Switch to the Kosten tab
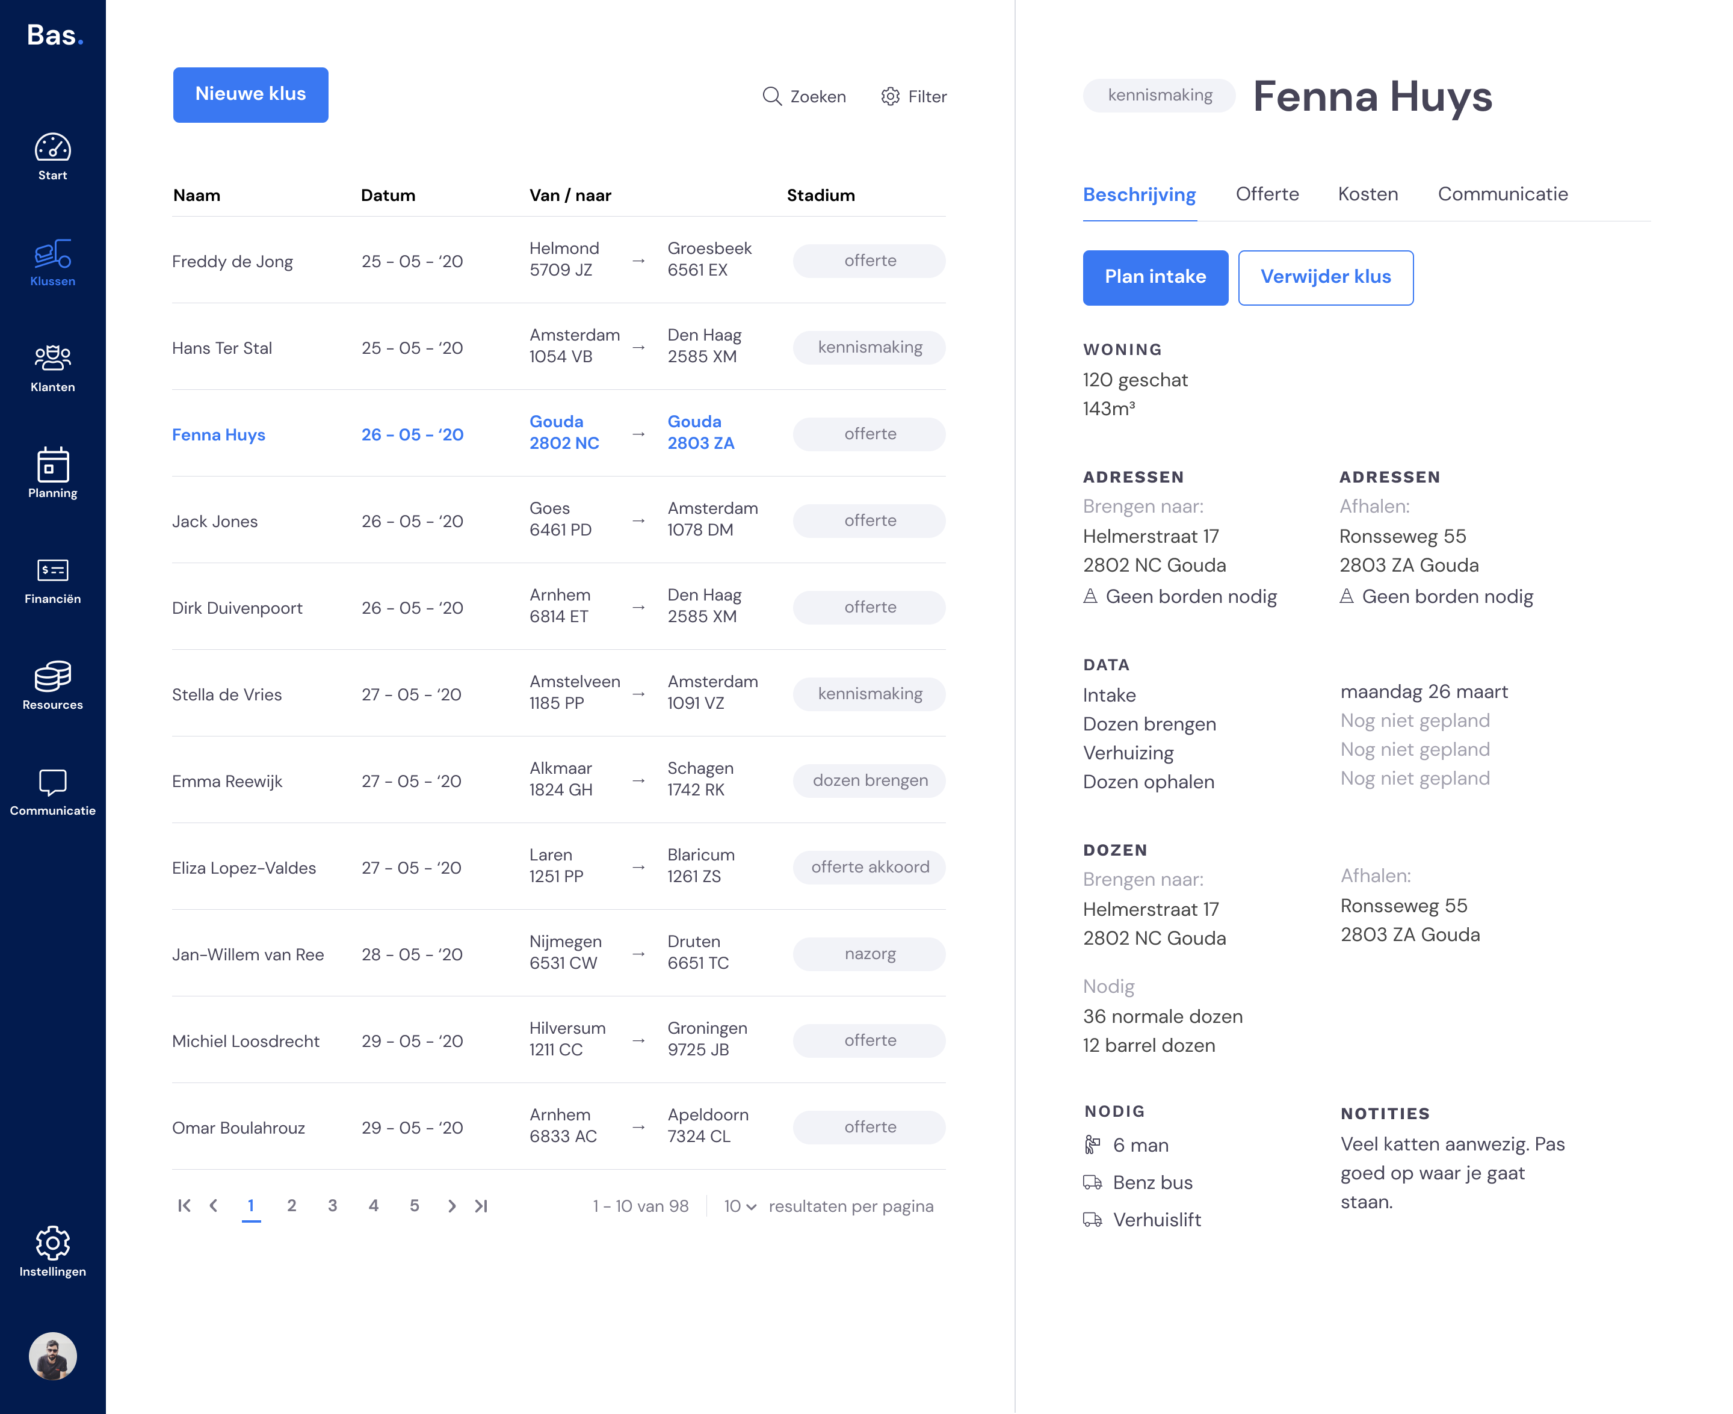The image size is (1733, 1414). [1367, 194]
